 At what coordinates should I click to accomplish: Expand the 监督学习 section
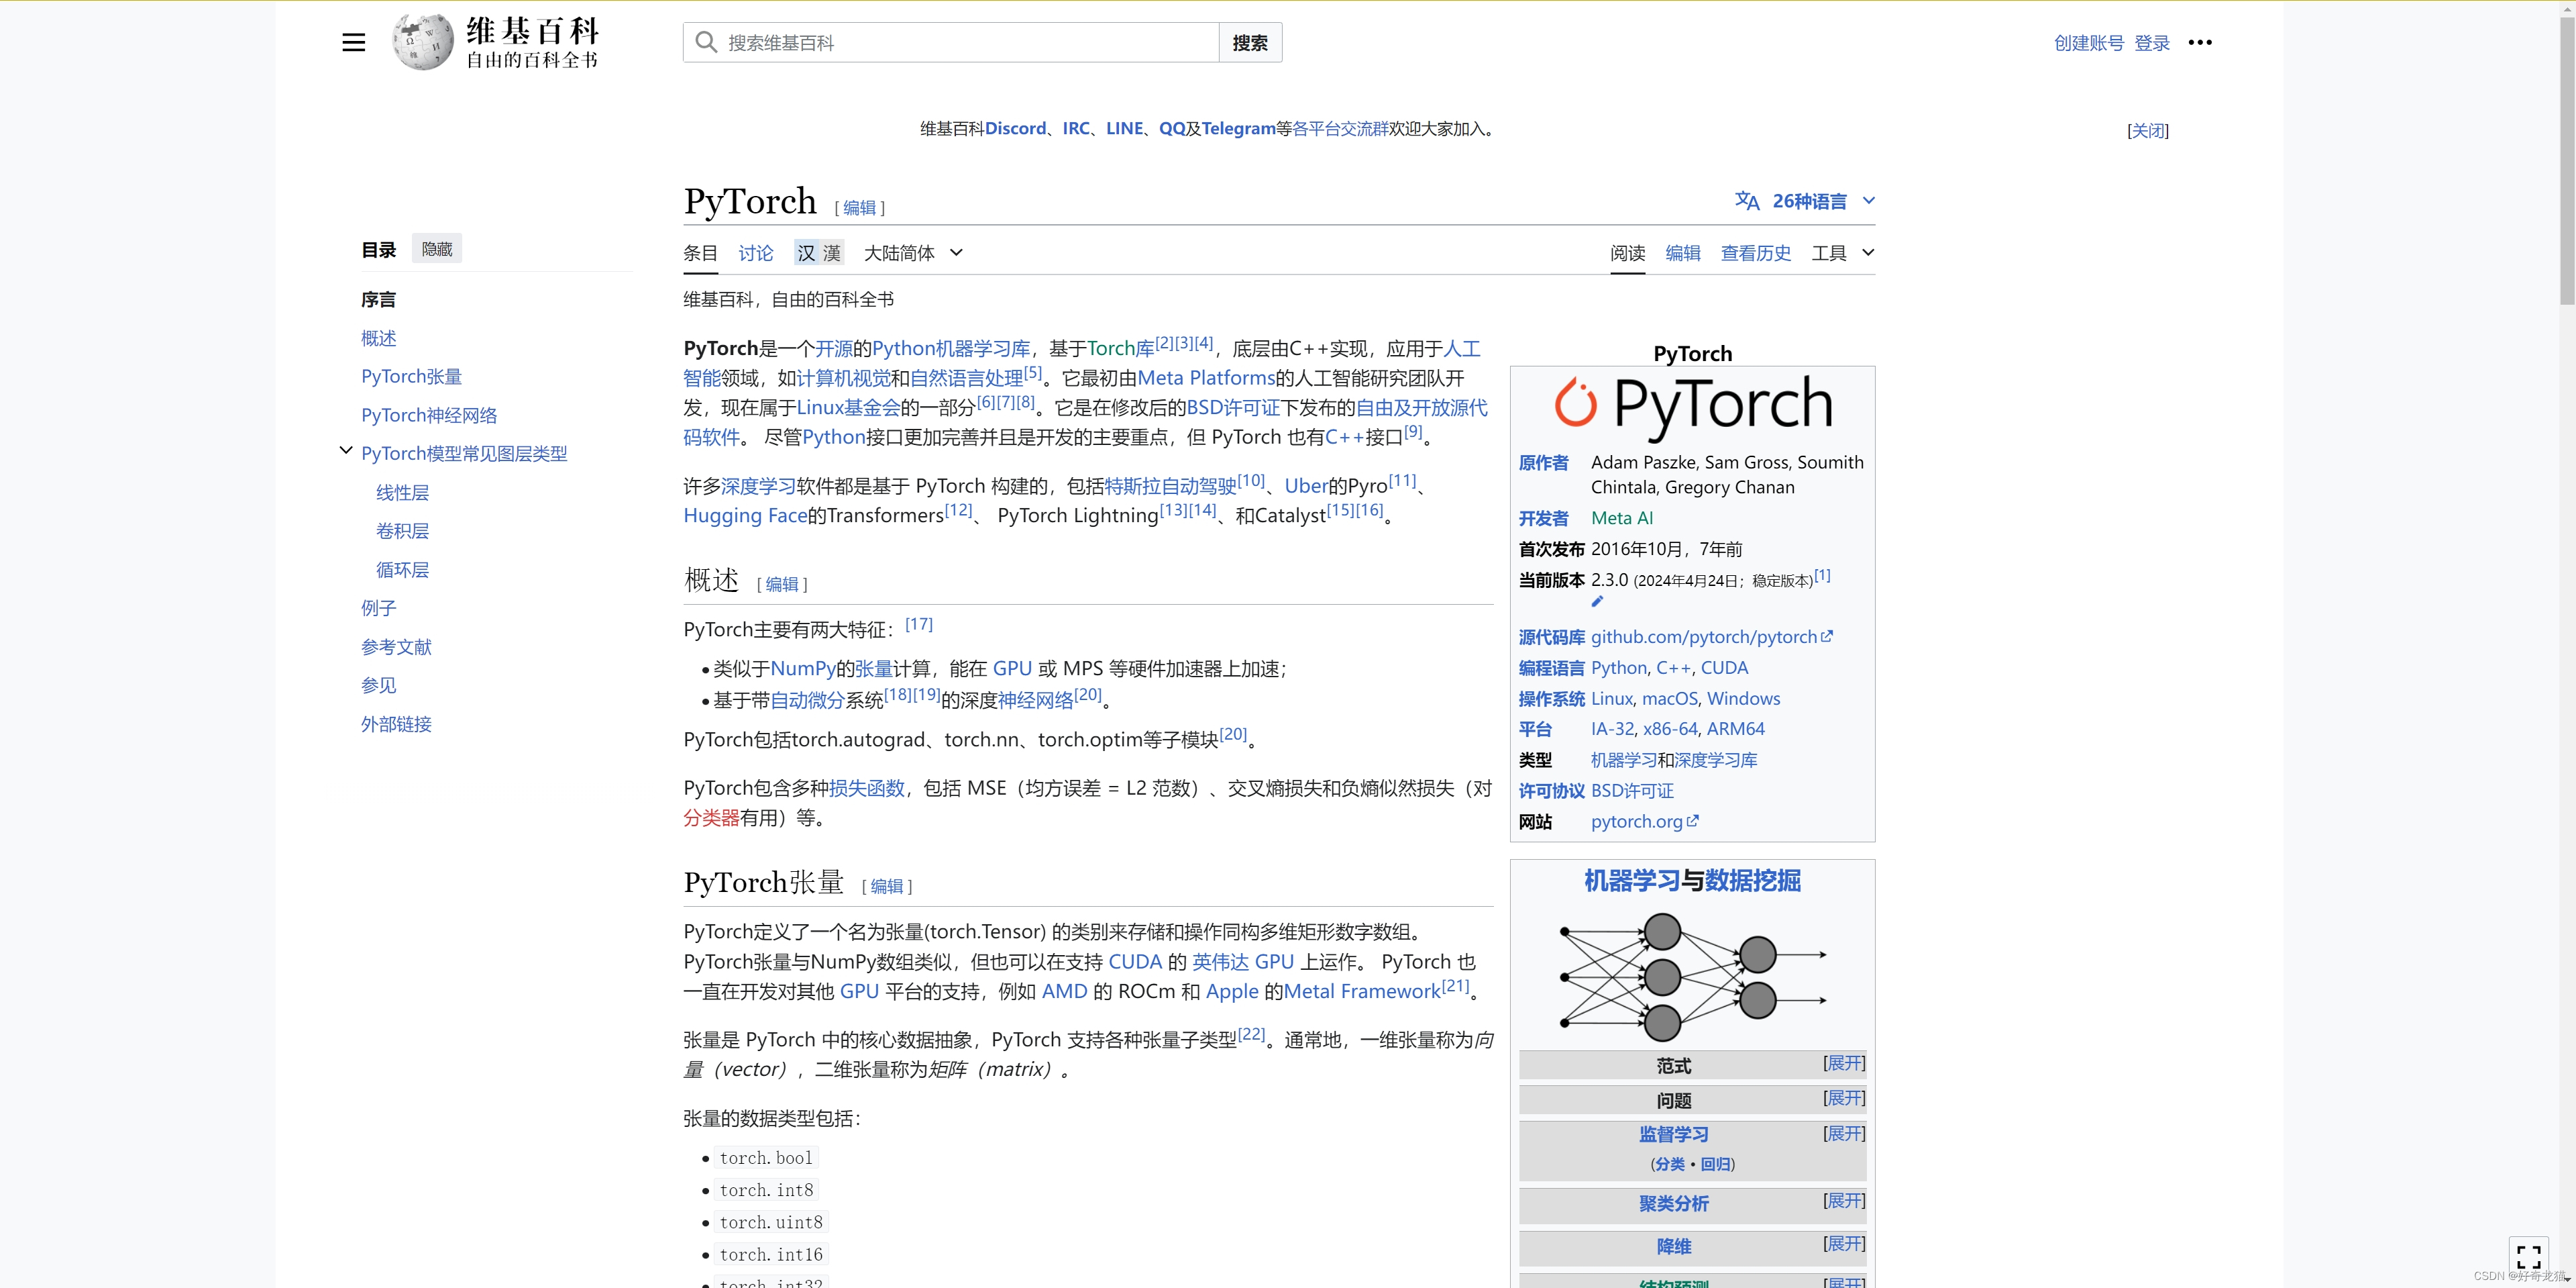(x=1844, y=1133)
